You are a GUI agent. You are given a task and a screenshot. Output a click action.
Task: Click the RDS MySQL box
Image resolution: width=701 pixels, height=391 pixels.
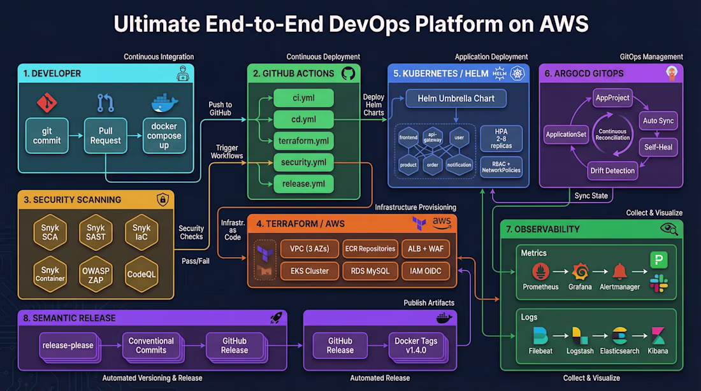point(370,271)
